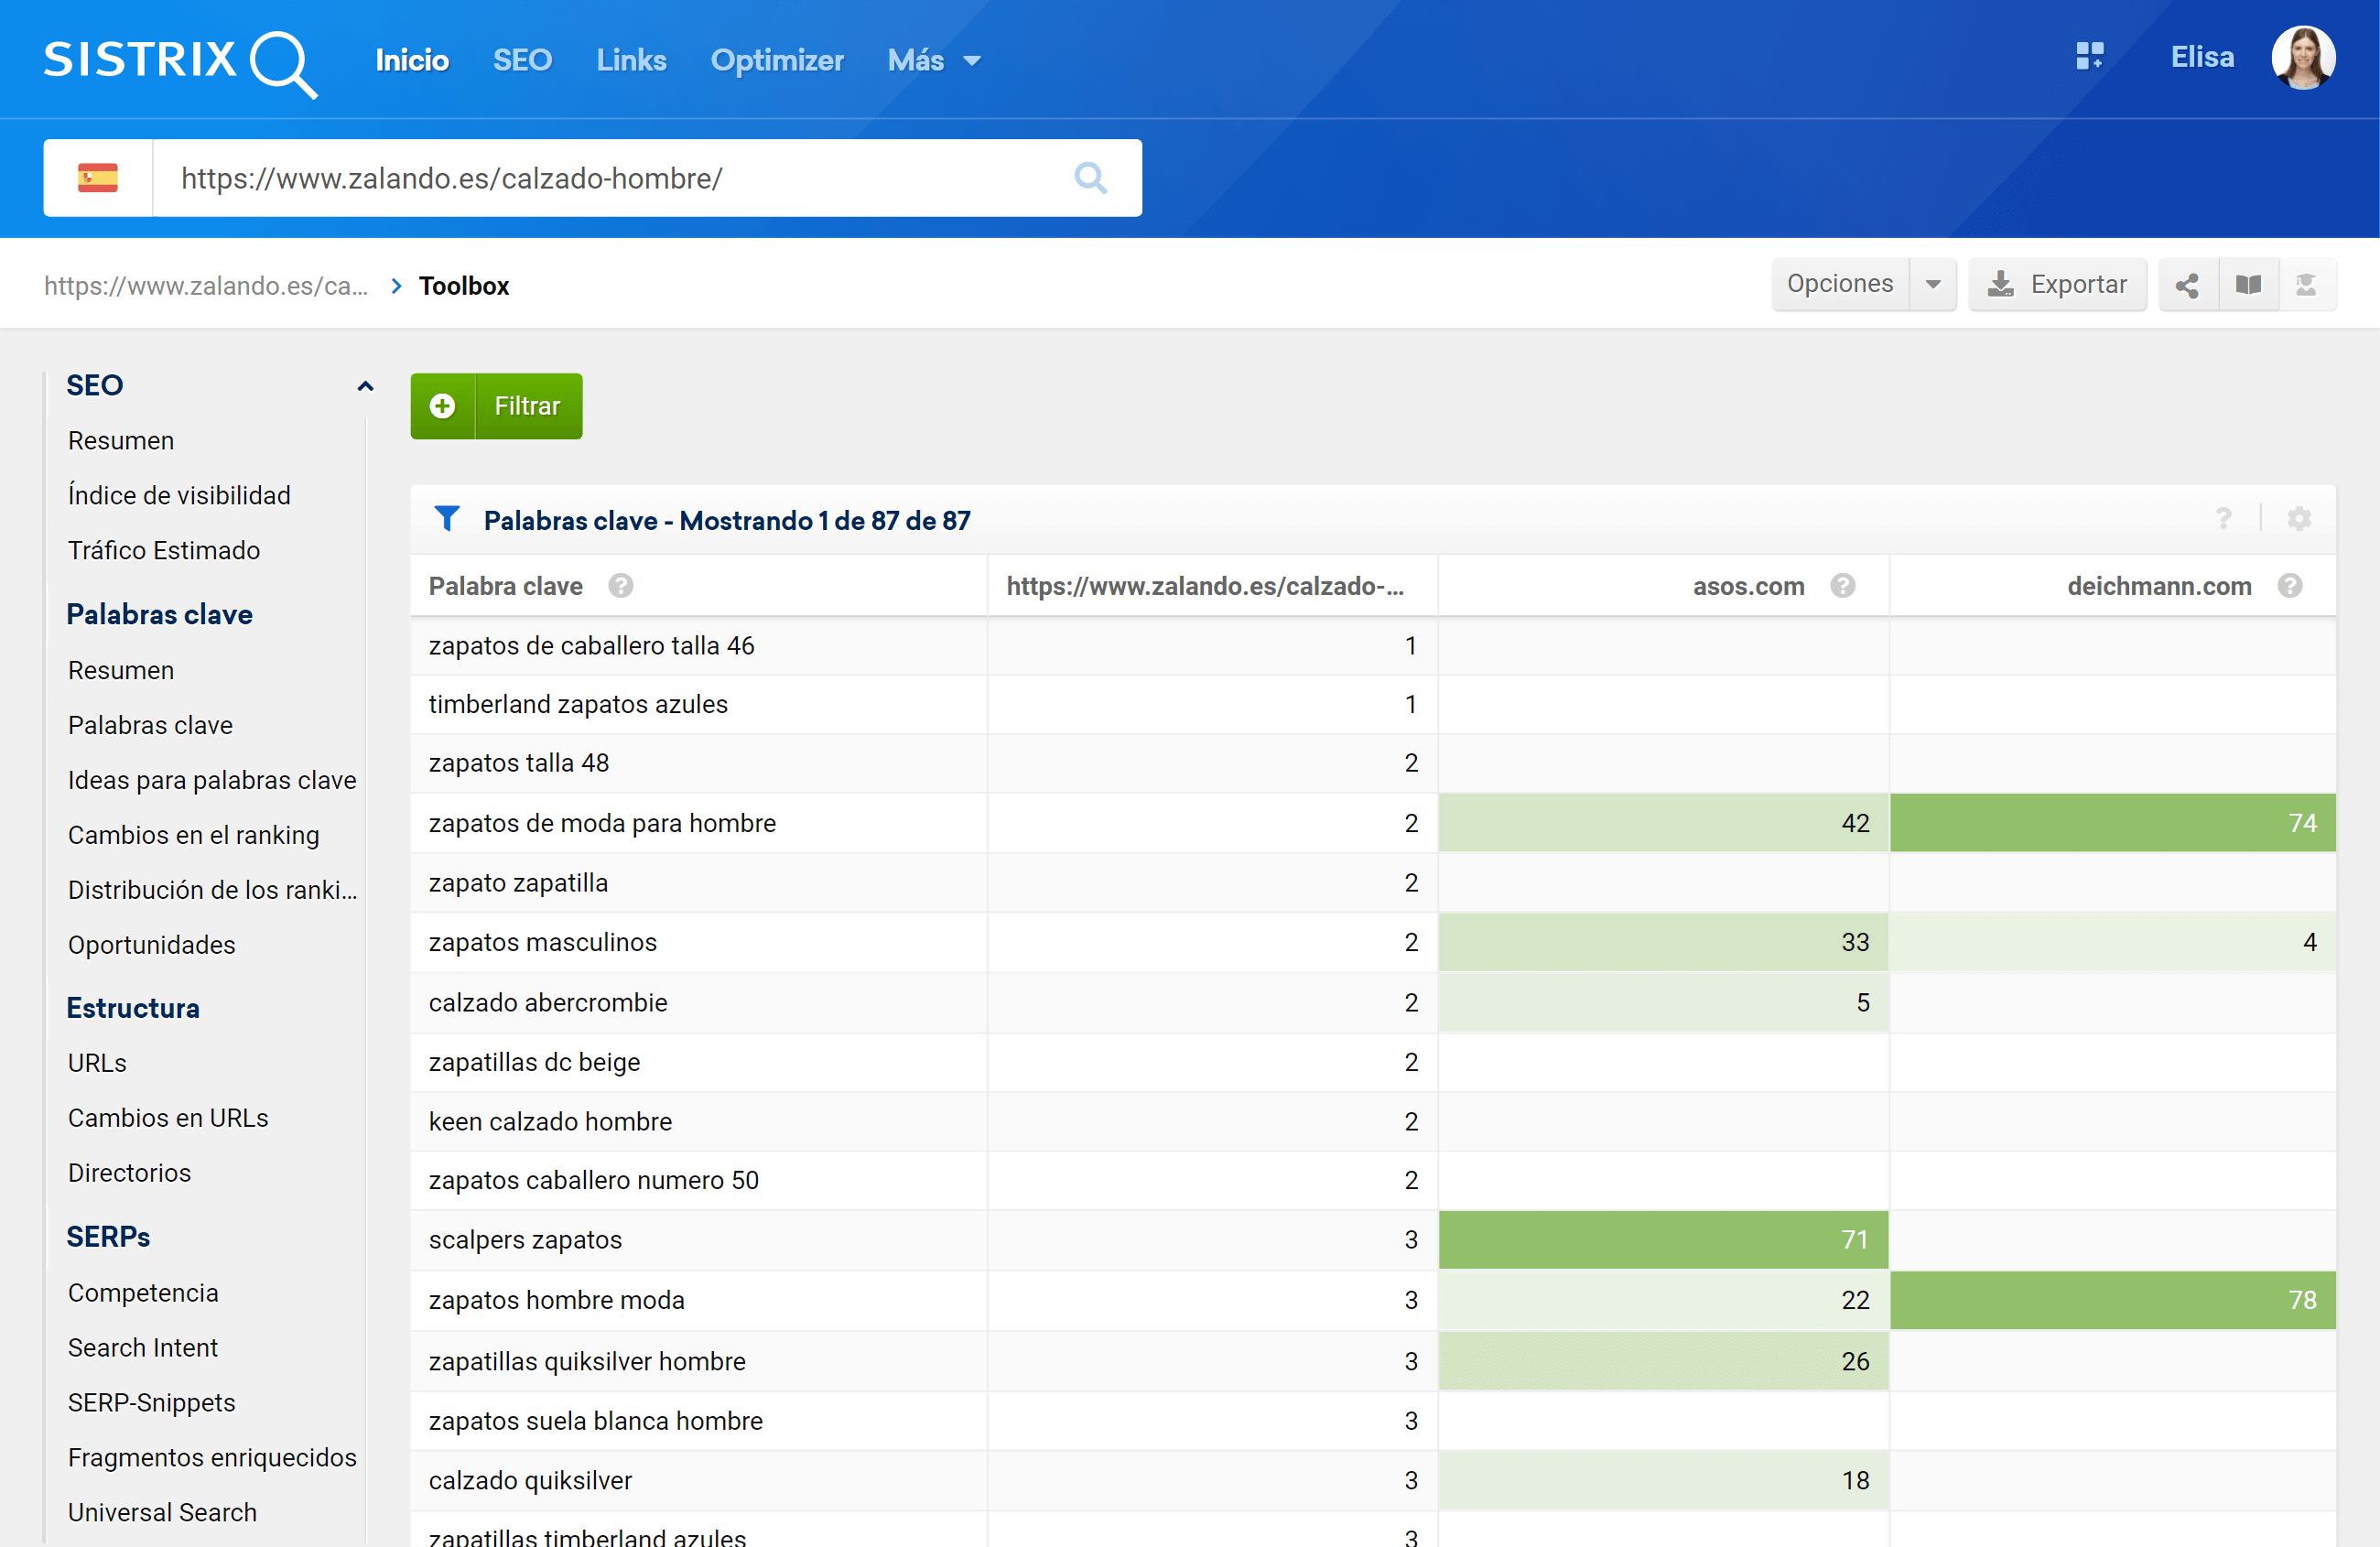Click the Oportunidades sidebar link
This screenshot has height=1547, width=2380.
(153, 944)
